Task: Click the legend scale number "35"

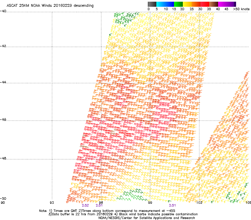Action: pos(209,9)
